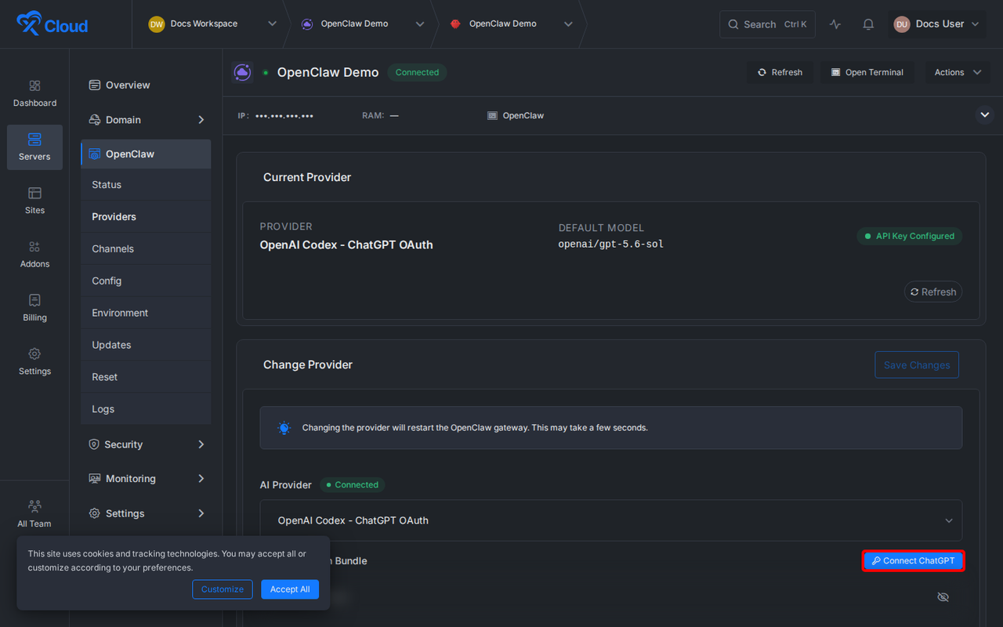Image resolution: width=1003 pixels, height=627 pixels.
Task: Click the red OpenClaw app icon in breadcrumb
Action: click(x=455, y=24)
